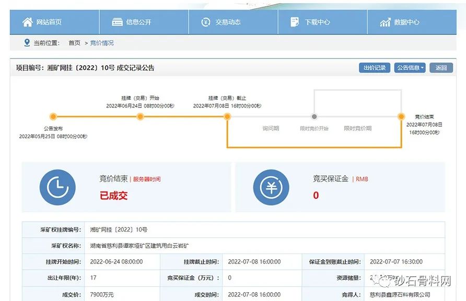Click the large blue clock icon

(57, 187)
